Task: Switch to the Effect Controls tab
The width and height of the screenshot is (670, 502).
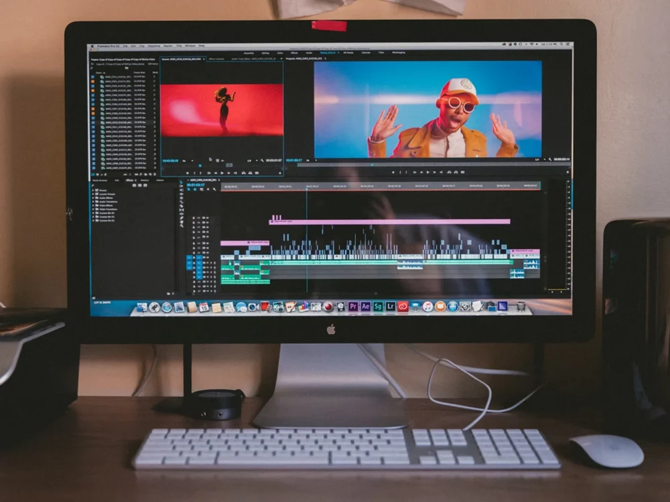Action: [216, 59]
